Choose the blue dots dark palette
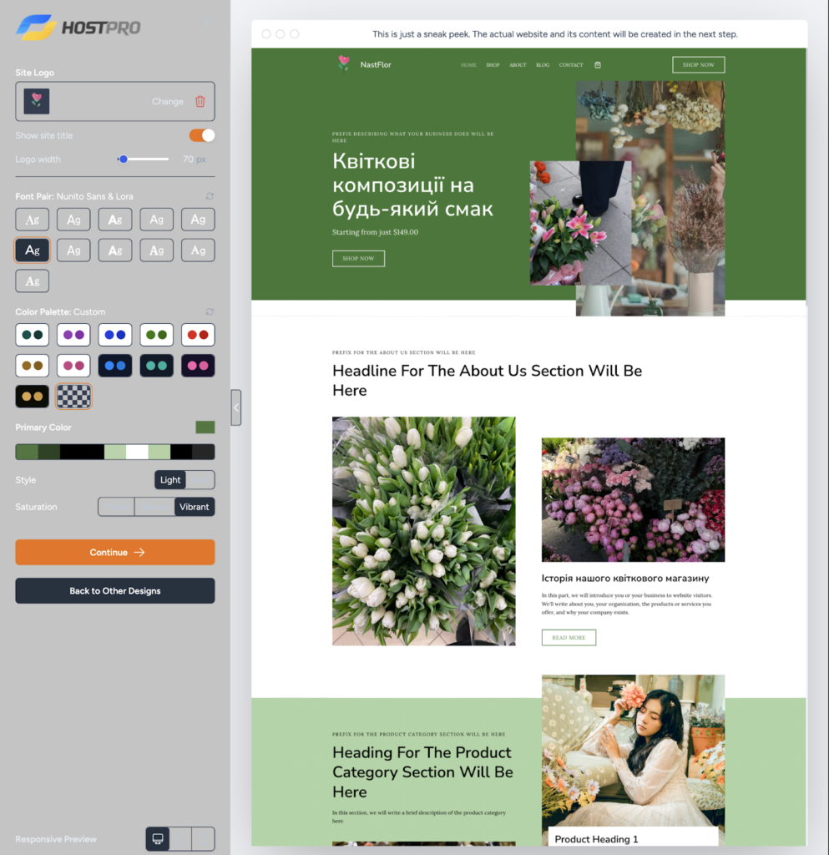The image size is (829, 855). (115, 366)
